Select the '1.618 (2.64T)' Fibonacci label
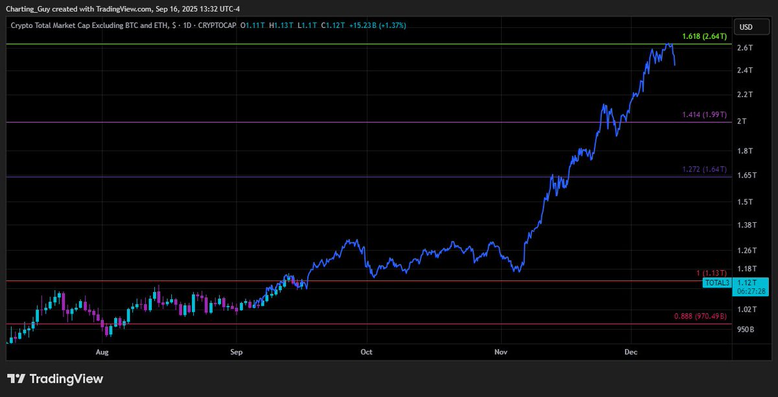This screenshot has height=397, width=778. click(x=705, y=37)
